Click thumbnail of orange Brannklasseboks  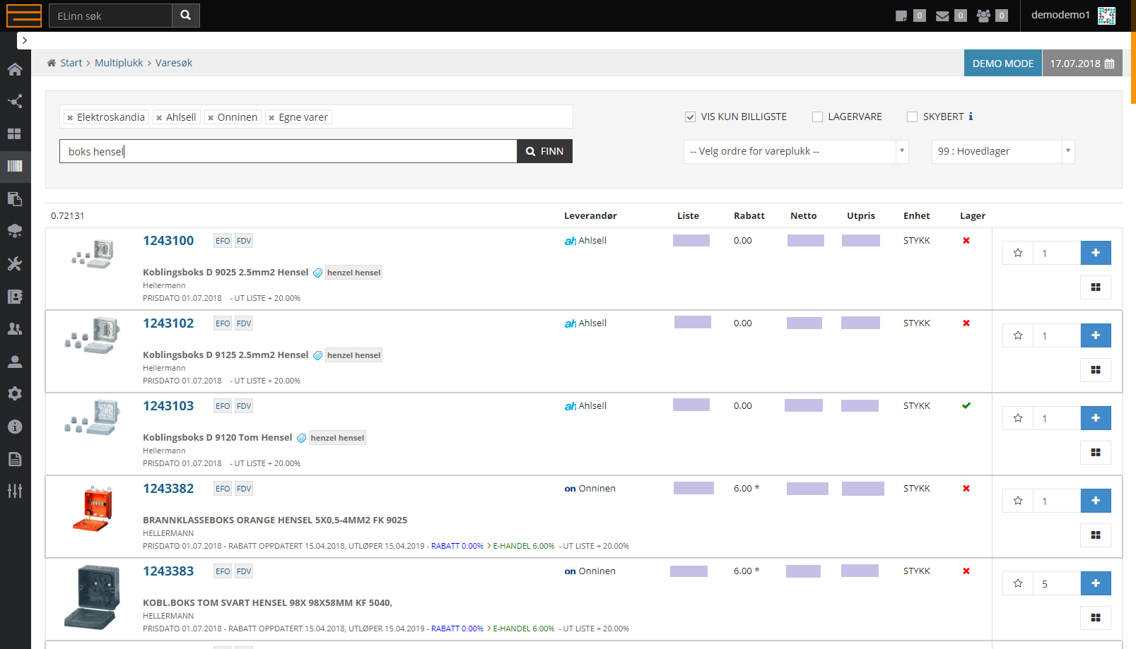point(93,508)
